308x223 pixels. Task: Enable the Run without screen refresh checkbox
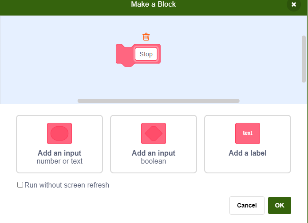coord(20,185)
